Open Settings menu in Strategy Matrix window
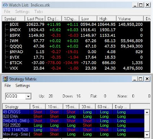The image size is (153, 139). coord(23,86)
